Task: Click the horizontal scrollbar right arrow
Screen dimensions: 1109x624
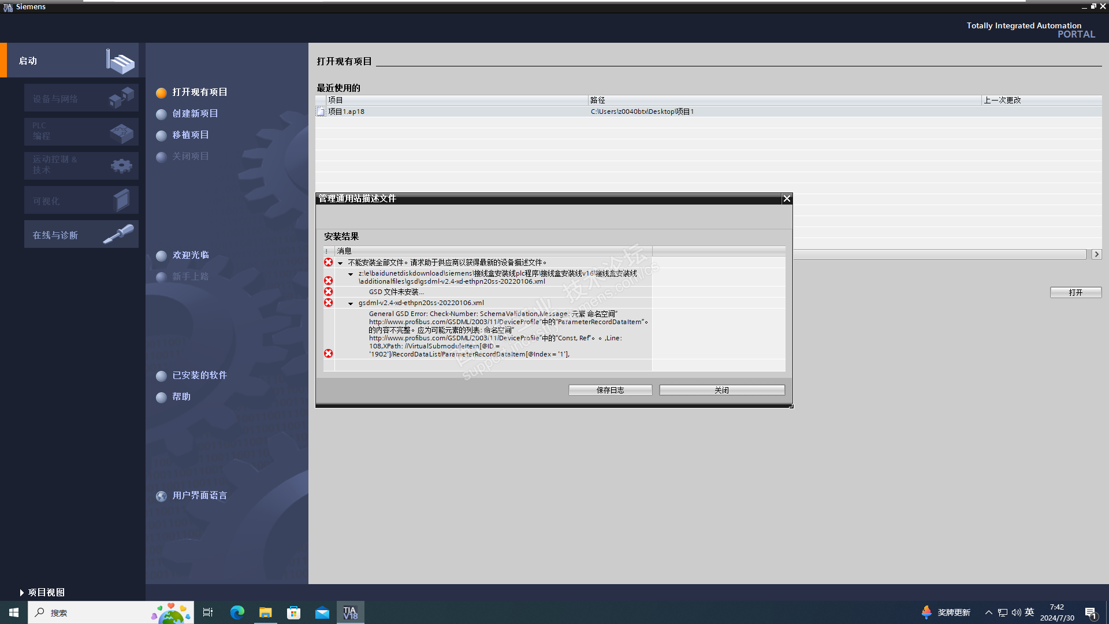Action: (1096, 254)
